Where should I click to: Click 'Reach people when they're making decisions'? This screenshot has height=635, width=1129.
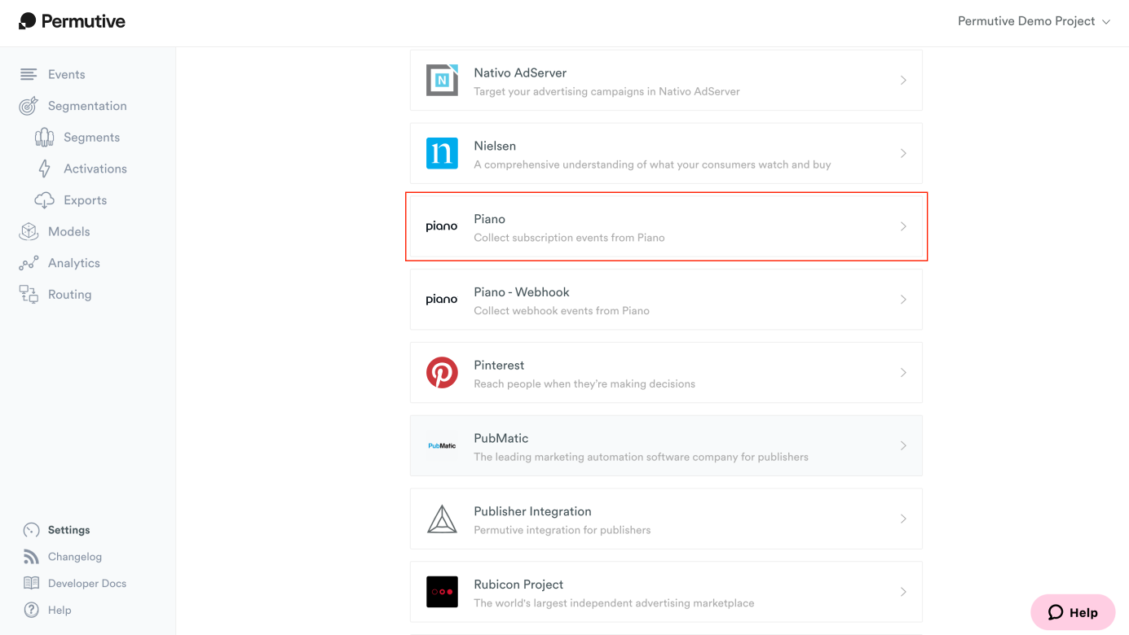tap(584, 384)
